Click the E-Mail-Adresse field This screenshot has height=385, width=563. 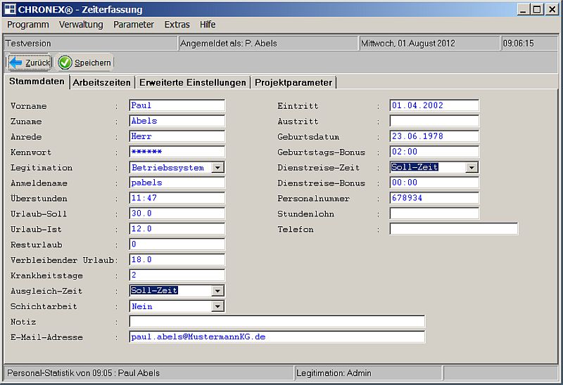[277, 337]
